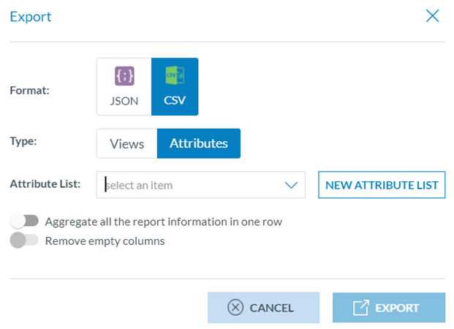The image size is (454, 329).
Task: Switch export type to Views
Action: [x=126, y=144]
